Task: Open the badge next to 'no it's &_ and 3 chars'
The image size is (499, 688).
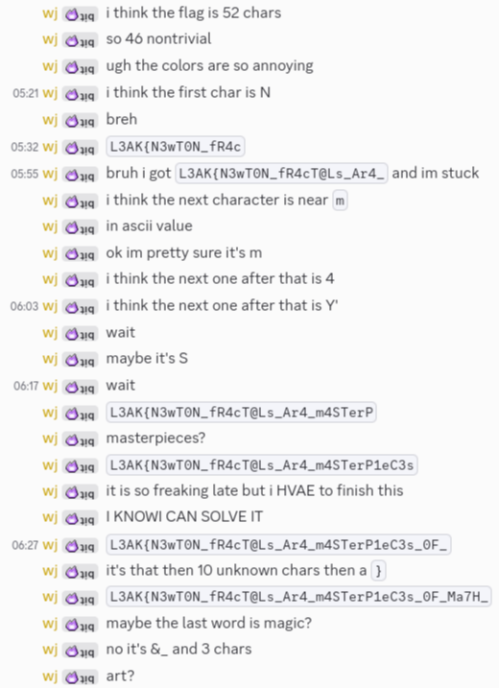Action: [80, 651]
